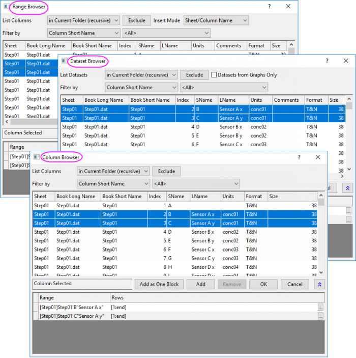Select Sensor B x row in Column Browser
Image resolution: width=356 pixels, height=358 pixels.
point(175,232)
